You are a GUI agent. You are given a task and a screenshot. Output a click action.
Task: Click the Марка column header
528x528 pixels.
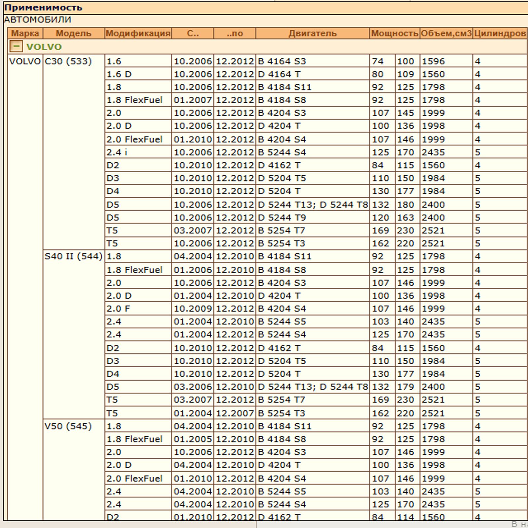point(25,33)
